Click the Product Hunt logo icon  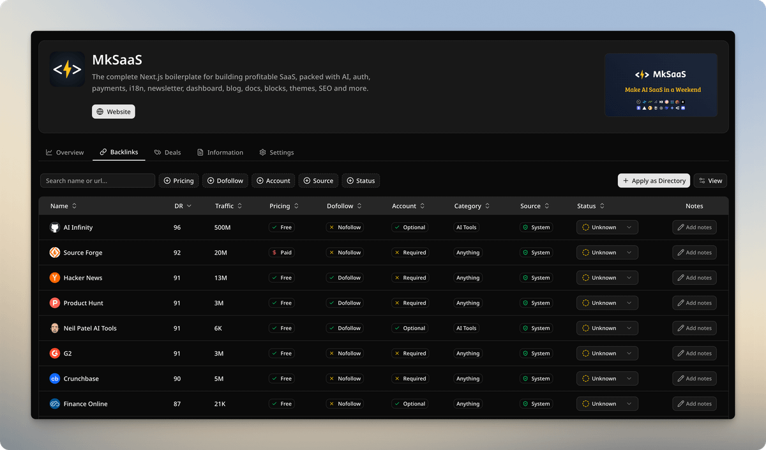[x=54, y=303]
